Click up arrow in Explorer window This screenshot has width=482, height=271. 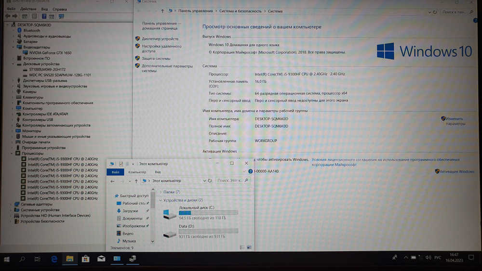pos(136,181)
